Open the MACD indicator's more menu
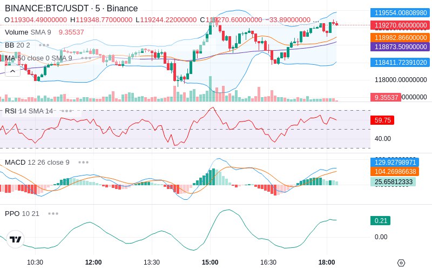This screenshot has width=432, height=270. (x=83, y=162)
